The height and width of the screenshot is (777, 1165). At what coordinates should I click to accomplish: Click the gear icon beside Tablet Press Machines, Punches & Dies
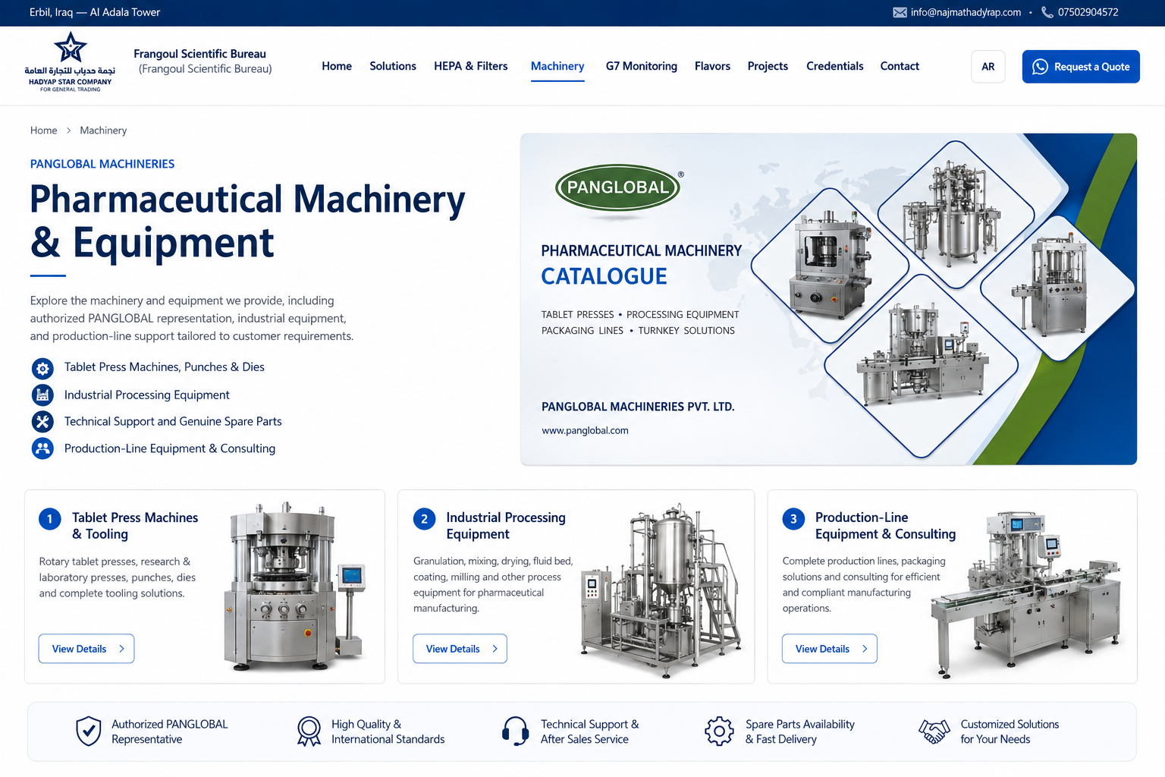[x=42, y=369]
